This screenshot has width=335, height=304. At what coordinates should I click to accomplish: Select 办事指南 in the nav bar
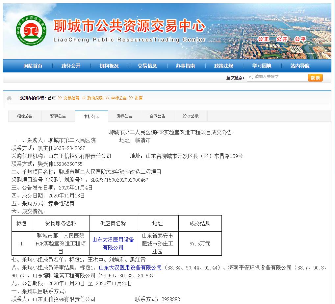coord(185,66)
